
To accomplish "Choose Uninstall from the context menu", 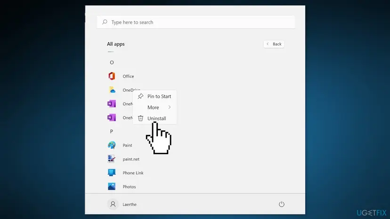I will pos(154,118).
